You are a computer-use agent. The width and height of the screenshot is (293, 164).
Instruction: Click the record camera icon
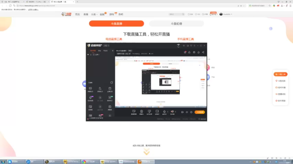click(182, 112)
